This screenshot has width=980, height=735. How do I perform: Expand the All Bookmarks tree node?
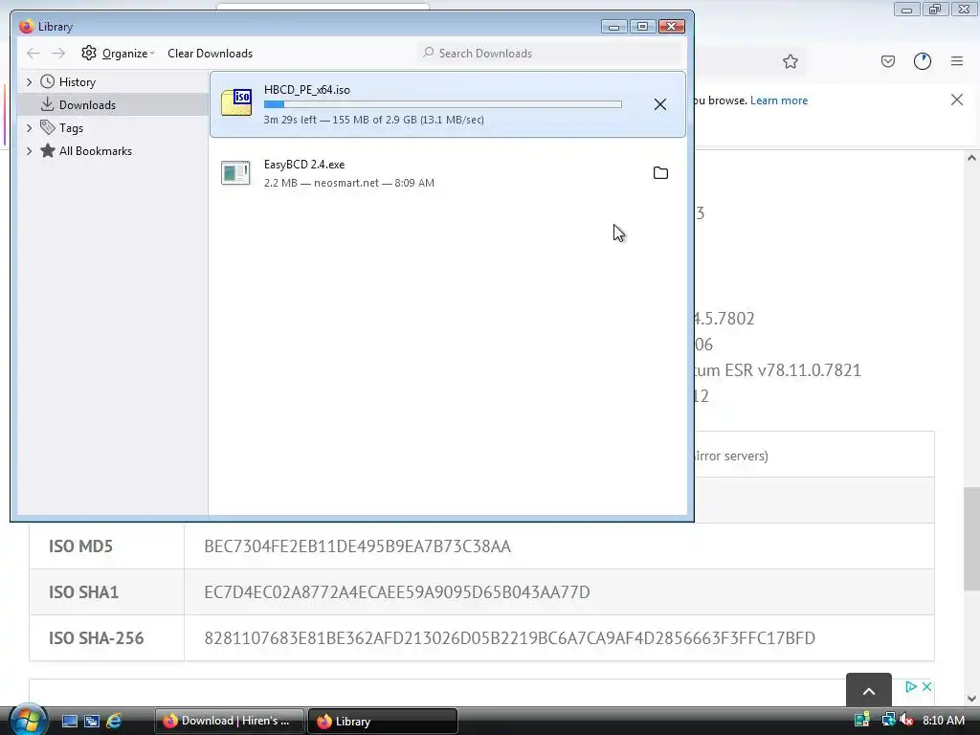pos(29,151)
